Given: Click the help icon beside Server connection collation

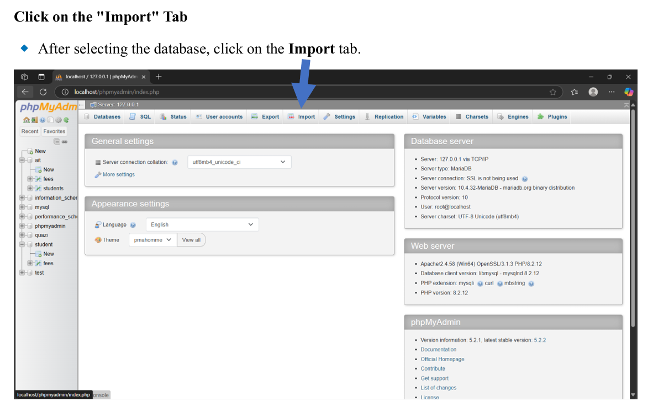Looking at the screenshot, I should [x=175, y=163].
